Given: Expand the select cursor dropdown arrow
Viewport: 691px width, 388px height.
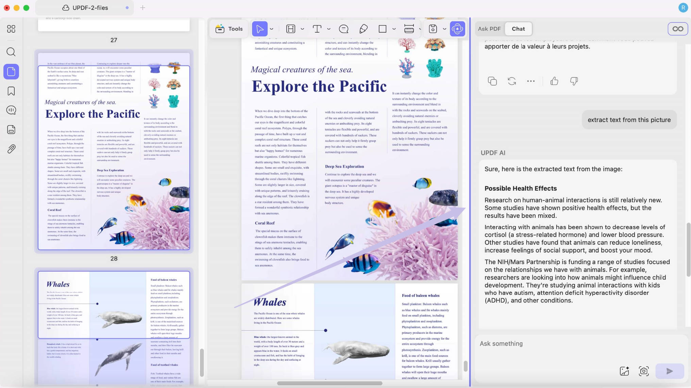Looking at the screenshot, I should click(272, 29).
